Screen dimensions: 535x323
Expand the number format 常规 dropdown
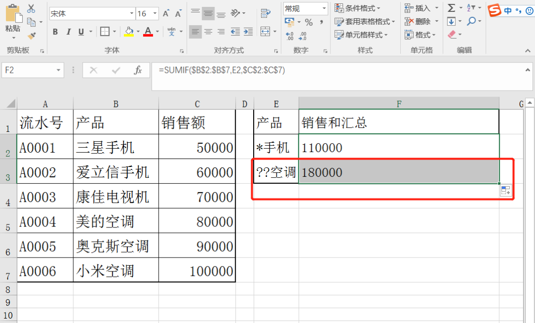pyautogui.click(x=324, y=8)
